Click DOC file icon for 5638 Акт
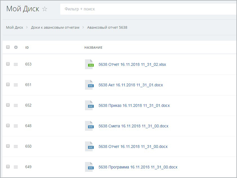 click(x=89, y=85)
